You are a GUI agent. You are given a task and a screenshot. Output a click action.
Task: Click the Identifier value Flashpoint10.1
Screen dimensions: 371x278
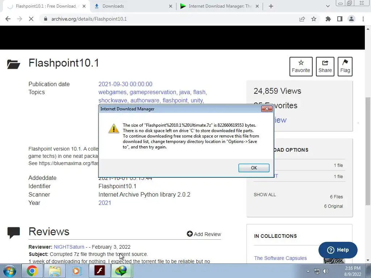pyautogui.click(x=117, y=186)
